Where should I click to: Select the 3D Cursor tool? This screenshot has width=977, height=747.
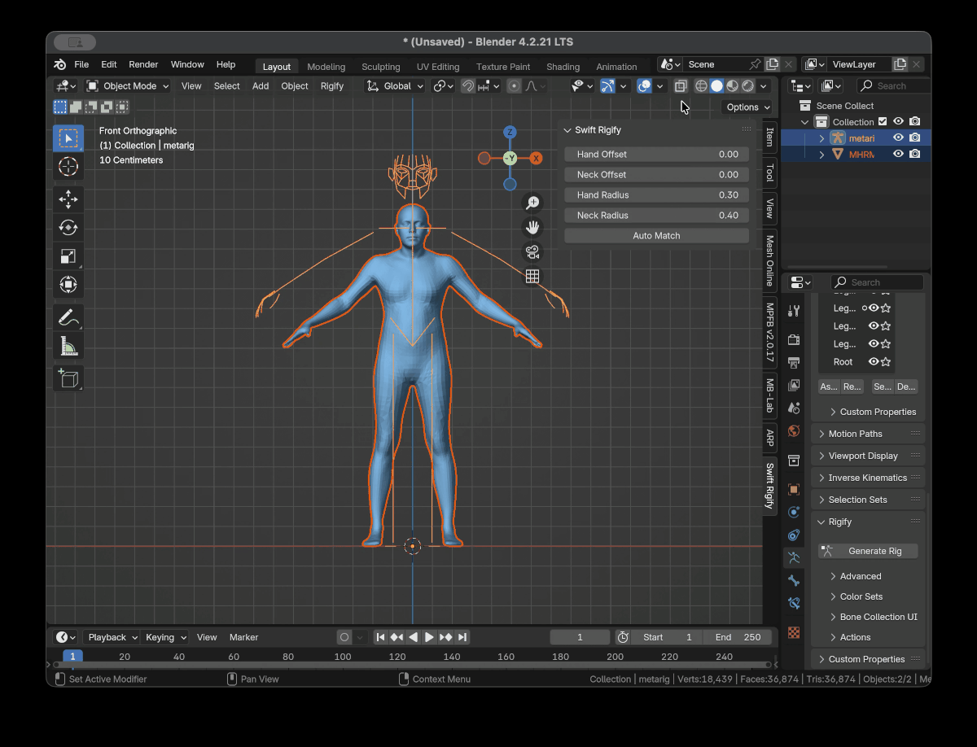(x=68, y=167)
